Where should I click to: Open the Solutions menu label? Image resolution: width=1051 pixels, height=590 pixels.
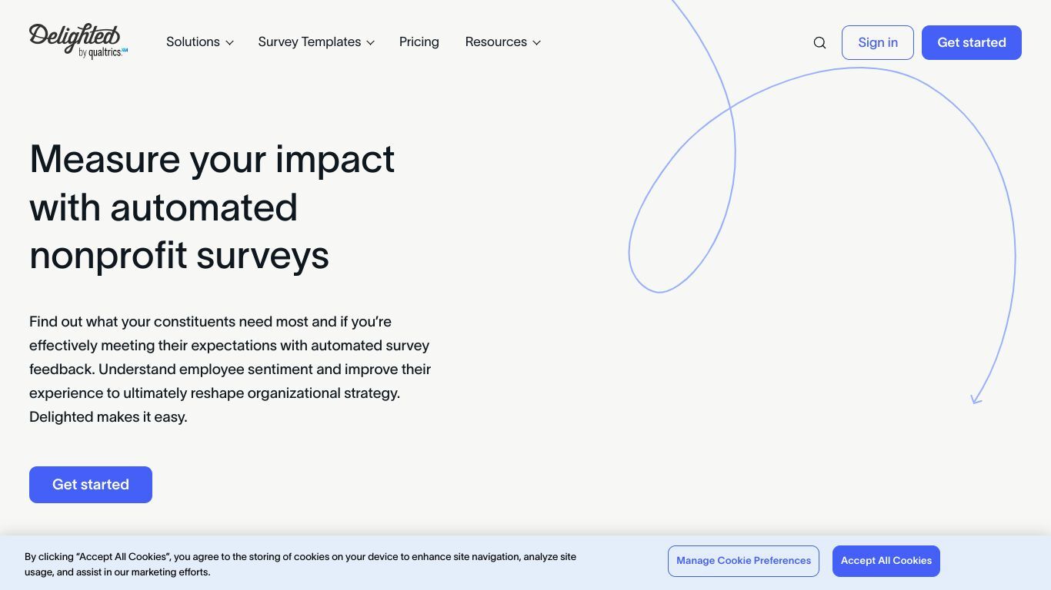[x=193, y=42]
